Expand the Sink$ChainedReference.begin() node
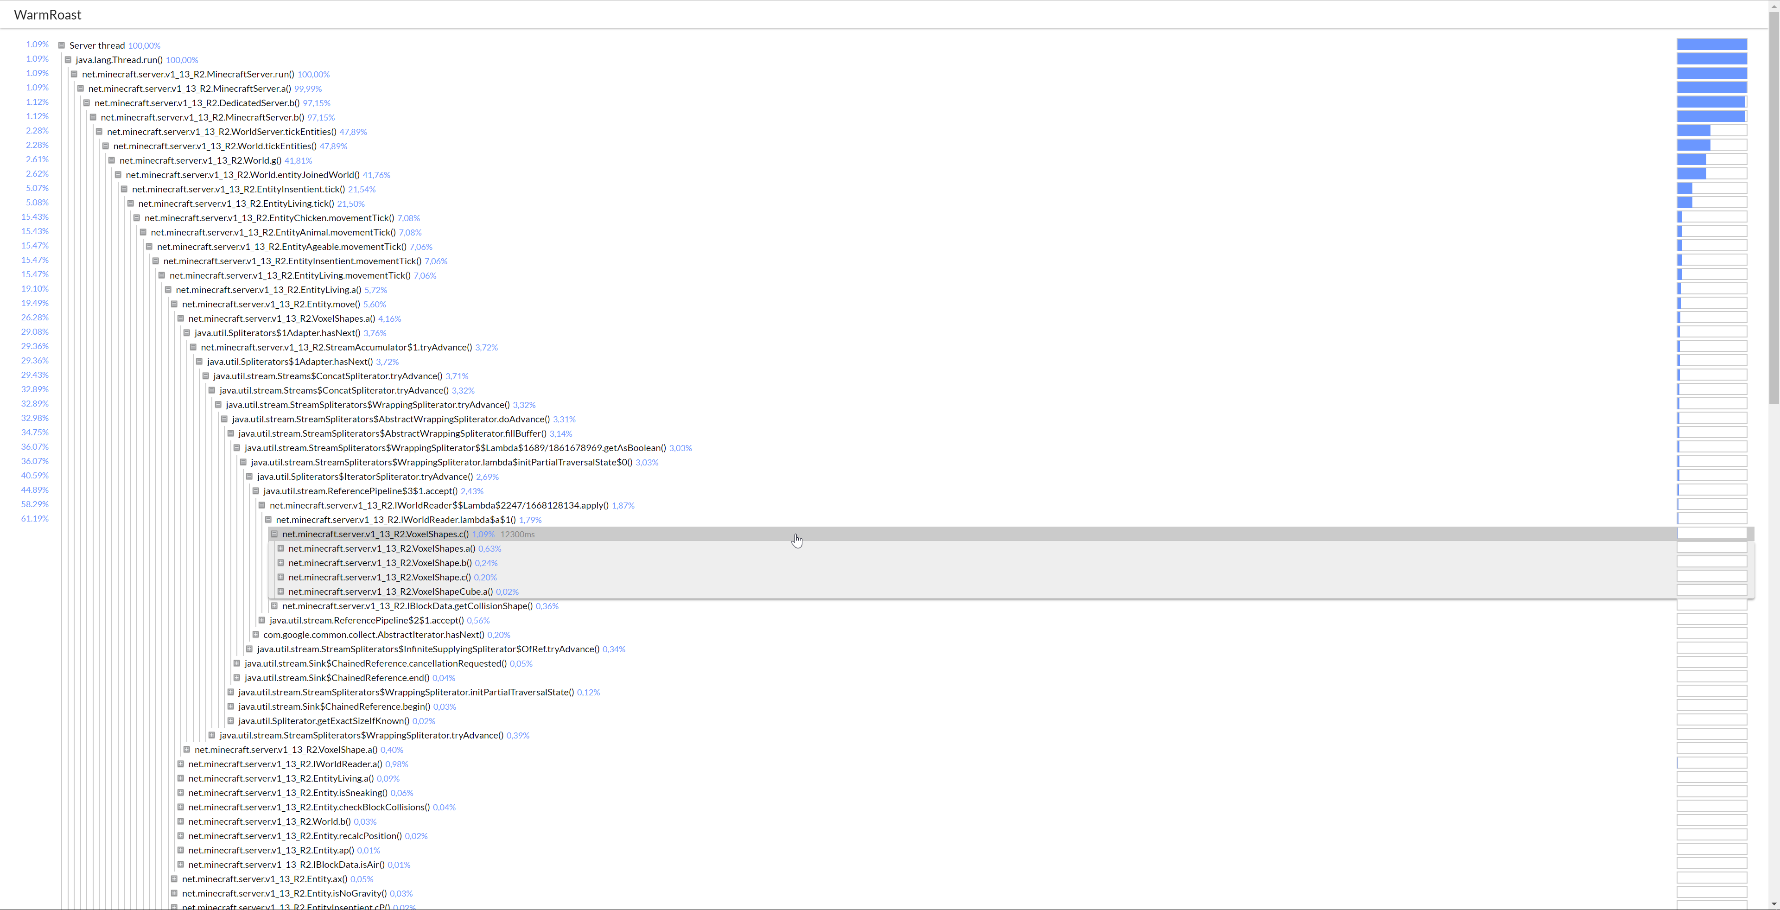Viewport: 1780px width, 910px height. [x=231, y=706]
